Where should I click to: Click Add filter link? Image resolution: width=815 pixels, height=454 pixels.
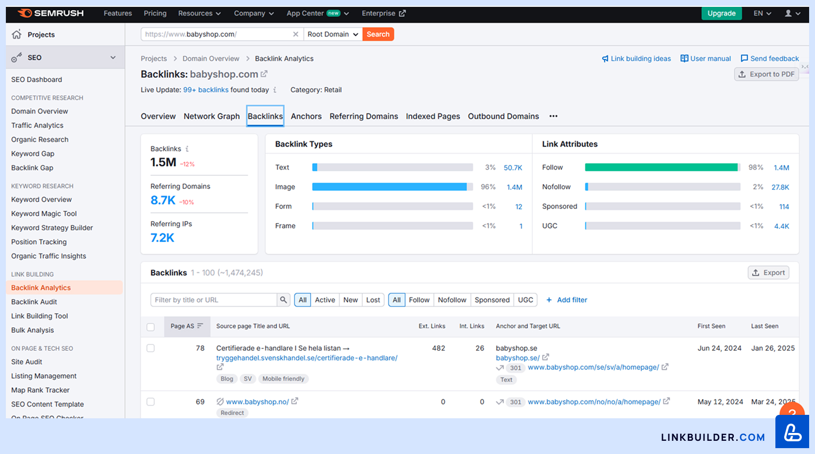567,300
